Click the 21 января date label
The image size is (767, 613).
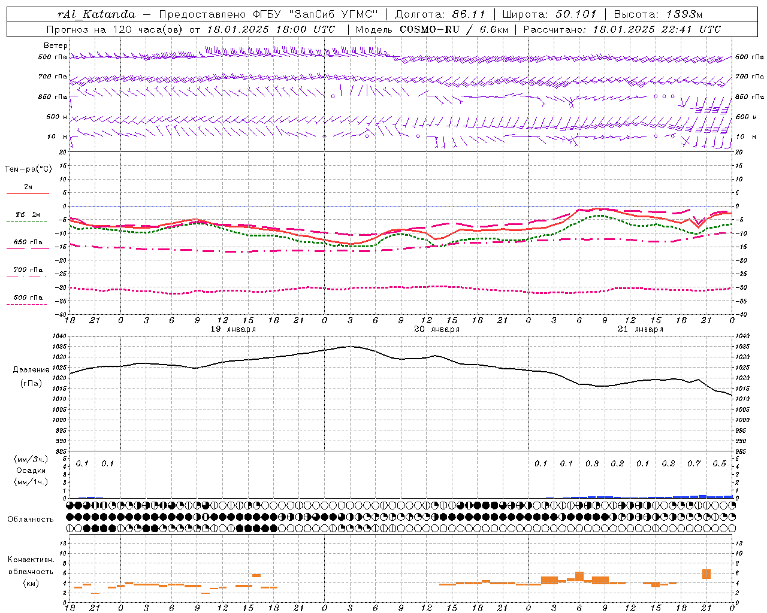[641, 329]
